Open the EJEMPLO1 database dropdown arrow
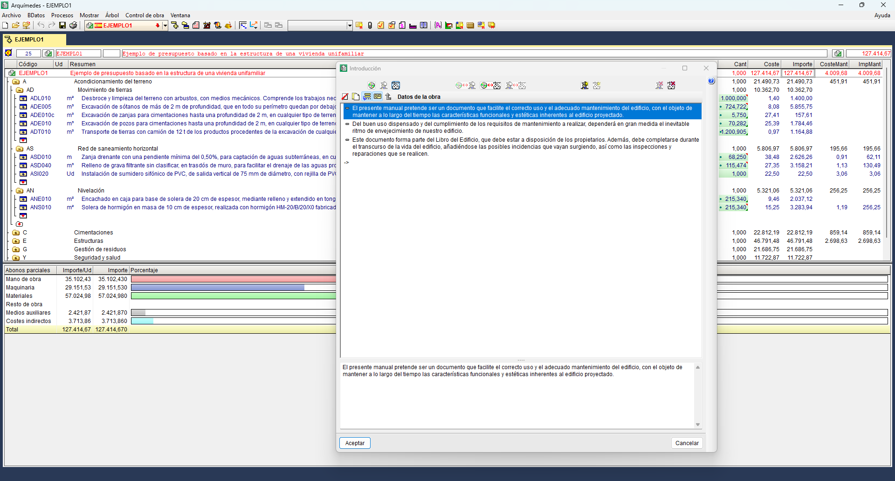The image size is (895, 481). (x=165, y=26)
